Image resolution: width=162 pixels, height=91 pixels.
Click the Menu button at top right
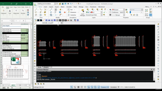(147, 7)
